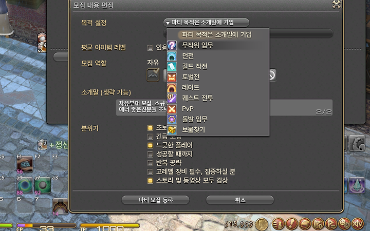The width and height of the screenshot is (370, 231).
Task: Collapse the 목적 설정 dropdown
Action: pos(206,23)
